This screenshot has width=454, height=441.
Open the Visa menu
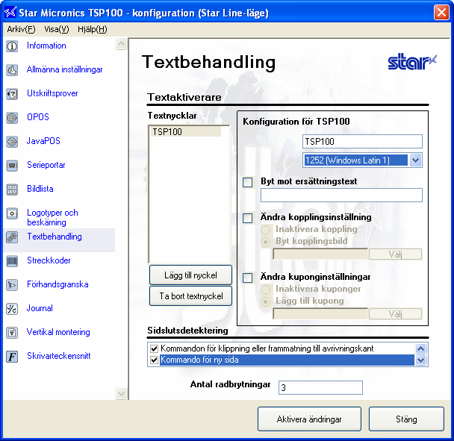pyautogui.click(x=57, y=29)
